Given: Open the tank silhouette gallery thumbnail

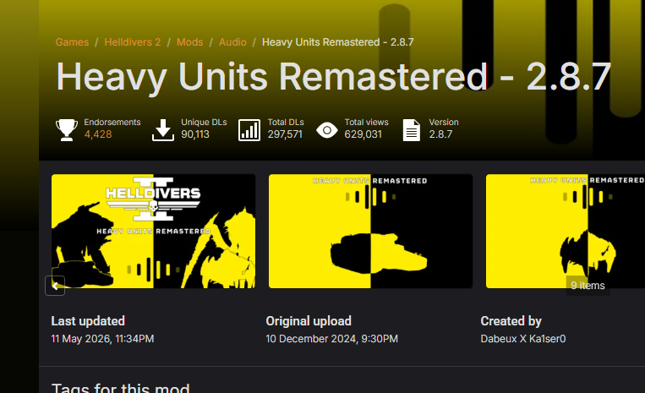Looking at the screenshot, I should tap(370, 231).
